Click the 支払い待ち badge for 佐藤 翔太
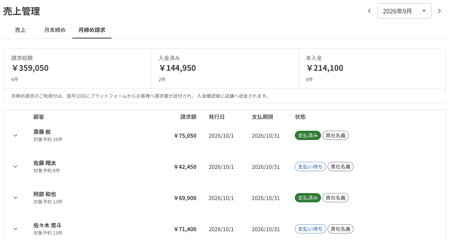This screenshot has height=240, width=449. click(x=310, y=167)
